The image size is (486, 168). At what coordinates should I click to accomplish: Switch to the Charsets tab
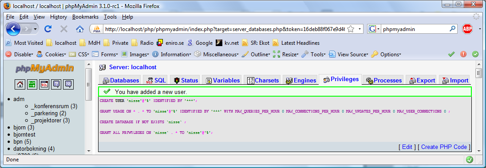tap(262, 80)
